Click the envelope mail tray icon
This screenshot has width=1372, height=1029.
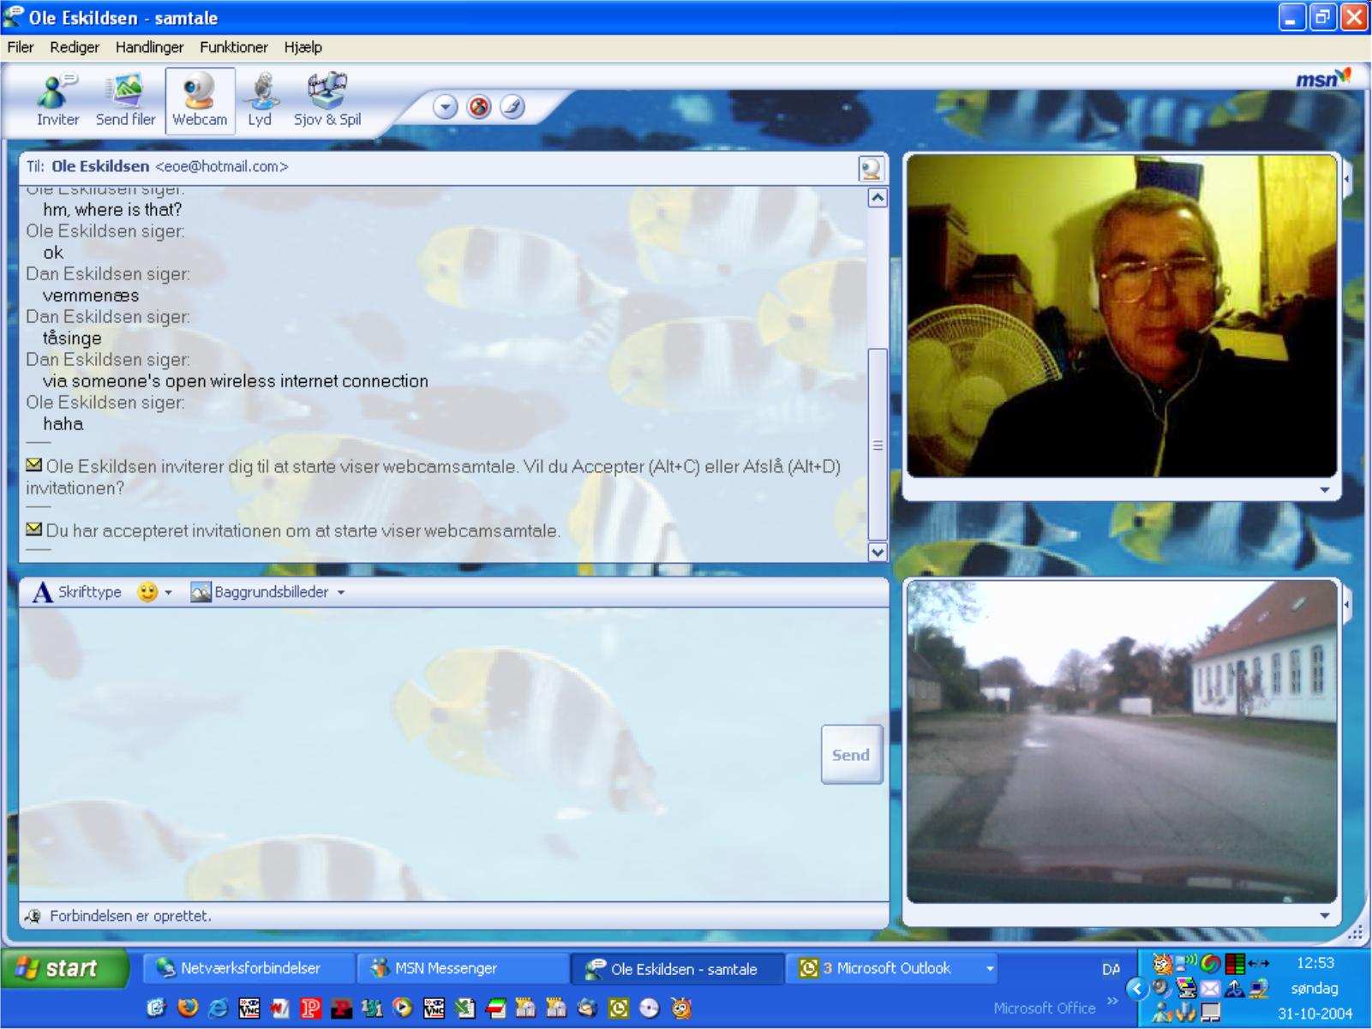(1210, 989)
